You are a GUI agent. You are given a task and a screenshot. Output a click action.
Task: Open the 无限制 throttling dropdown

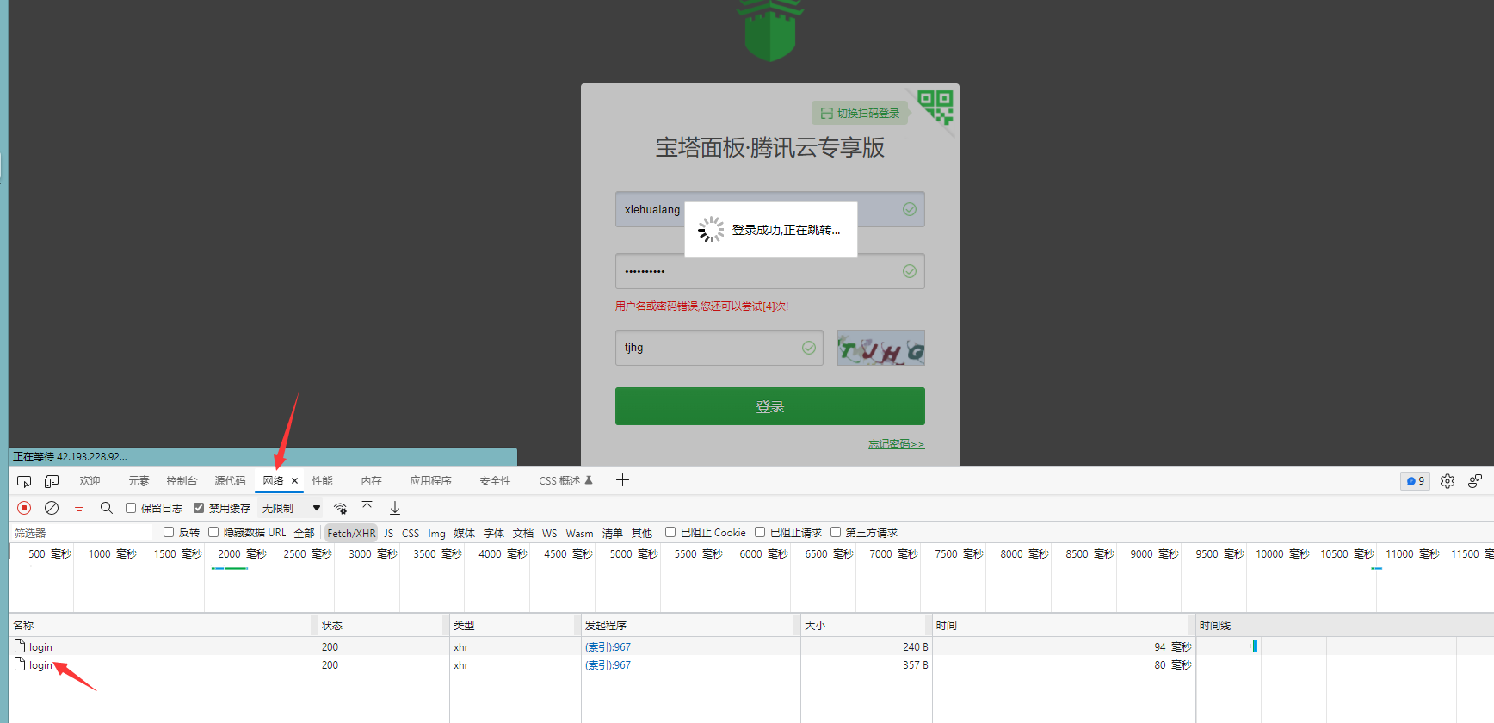tap(291, 508)
